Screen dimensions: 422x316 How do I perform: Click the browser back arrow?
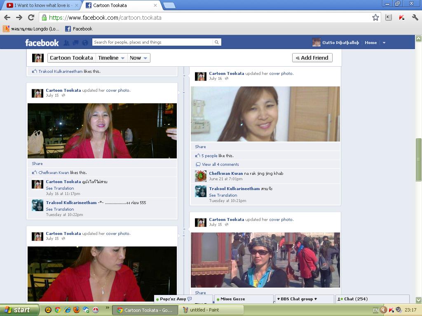coord(7,17)
